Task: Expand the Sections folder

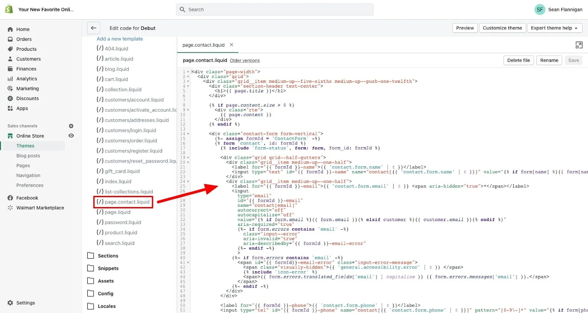Action: (108, 256)
